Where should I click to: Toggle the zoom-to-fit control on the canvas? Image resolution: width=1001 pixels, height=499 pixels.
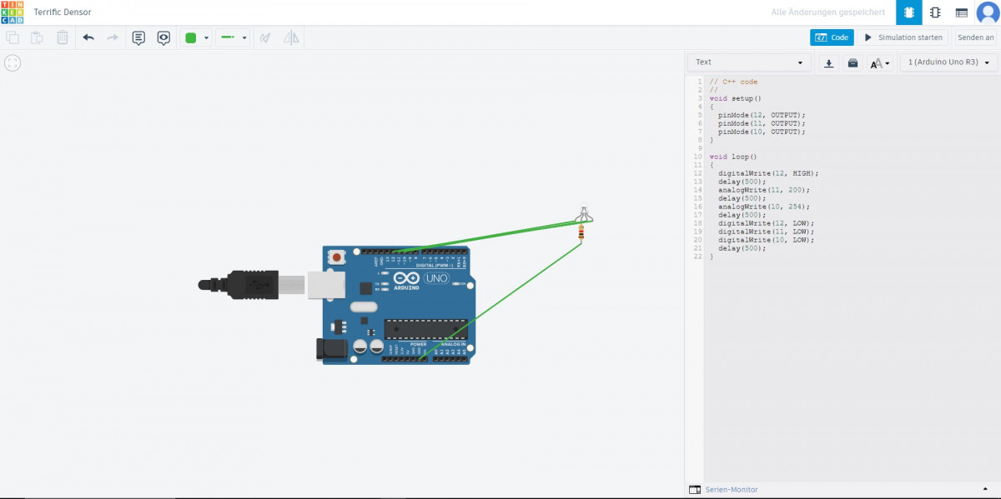click(13, 62)
